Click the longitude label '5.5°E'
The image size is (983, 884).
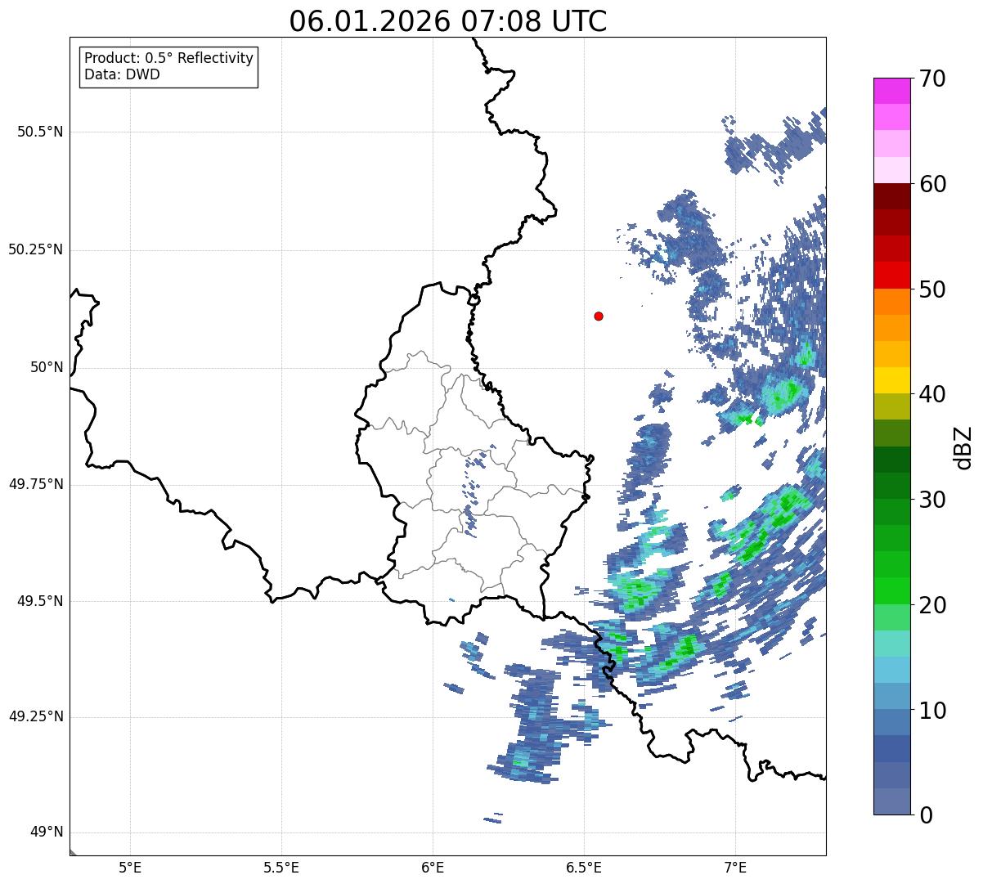tap(281, 867)
